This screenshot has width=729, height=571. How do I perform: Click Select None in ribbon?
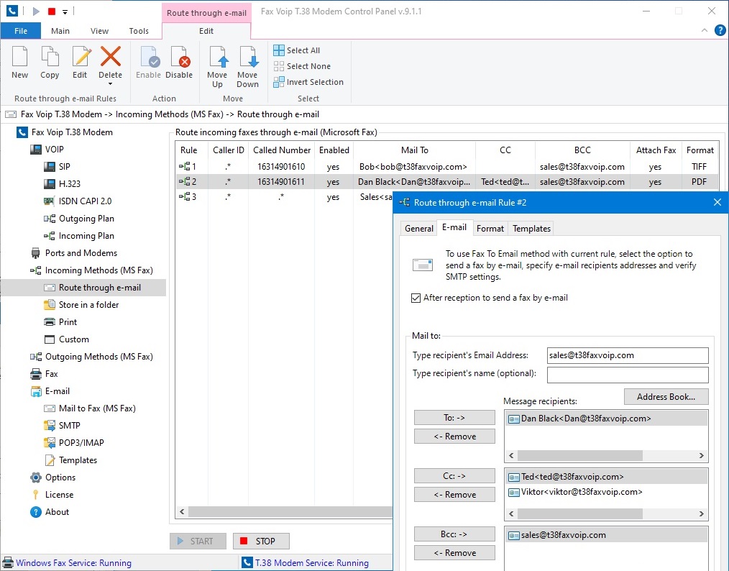(x=302, y=66)
